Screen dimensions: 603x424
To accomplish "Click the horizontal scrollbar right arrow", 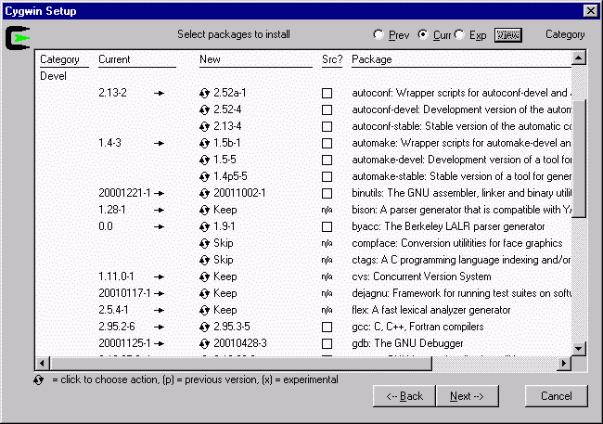I will (564, 363).
